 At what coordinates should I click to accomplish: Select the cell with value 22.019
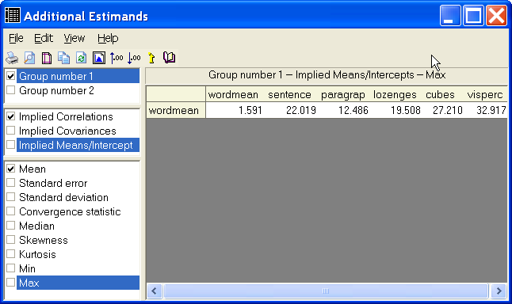[x=290, y=110]
